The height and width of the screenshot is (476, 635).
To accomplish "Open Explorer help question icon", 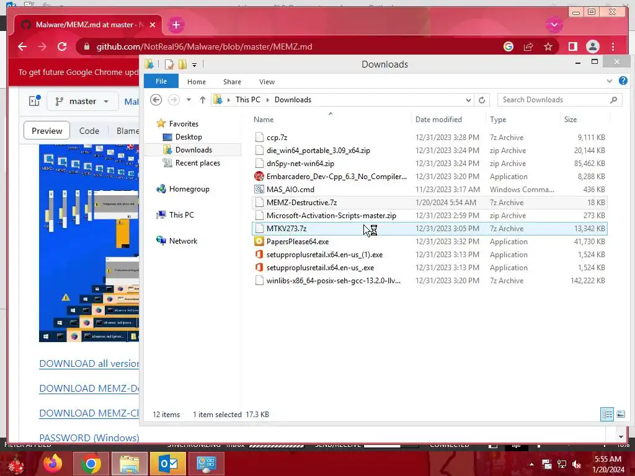I will click(623, 81).
